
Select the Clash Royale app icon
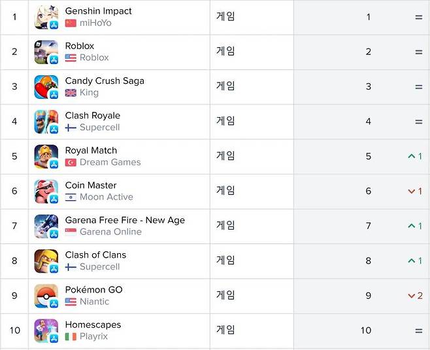46,122
